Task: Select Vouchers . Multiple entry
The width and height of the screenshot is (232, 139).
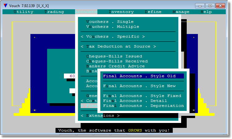Action: point(113,27)
